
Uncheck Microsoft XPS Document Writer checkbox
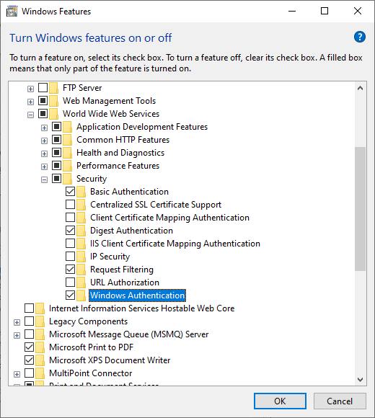pyautogui.click(x=29, y=360)
